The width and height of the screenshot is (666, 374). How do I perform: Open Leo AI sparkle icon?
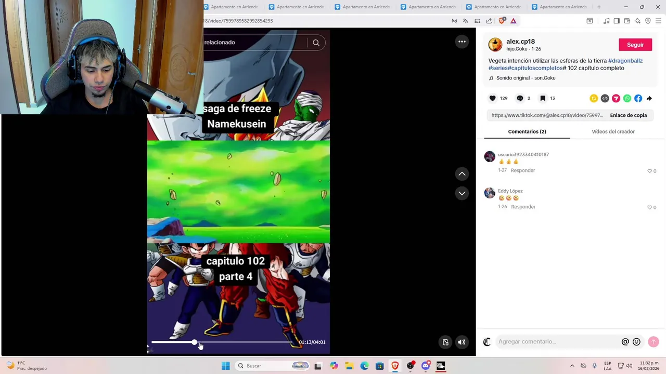637,21
